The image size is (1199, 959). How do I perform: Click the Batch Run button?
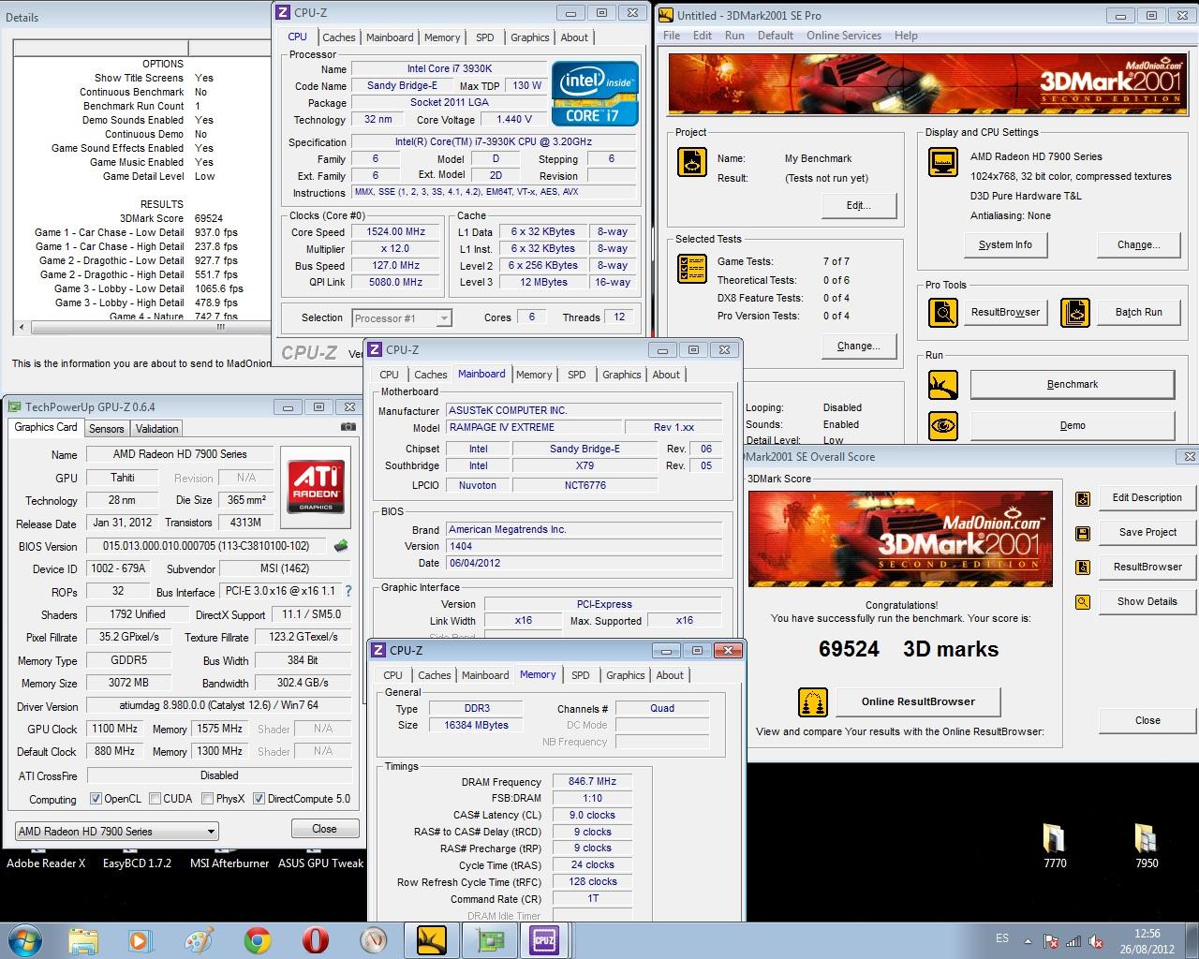[1138, 312]
